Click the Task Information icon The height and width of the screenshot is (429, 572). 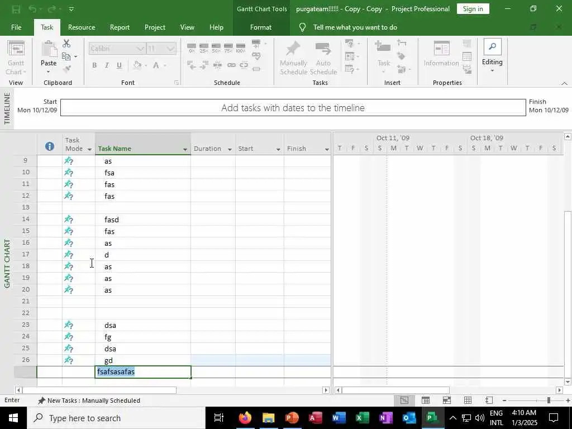click(441, 55)
